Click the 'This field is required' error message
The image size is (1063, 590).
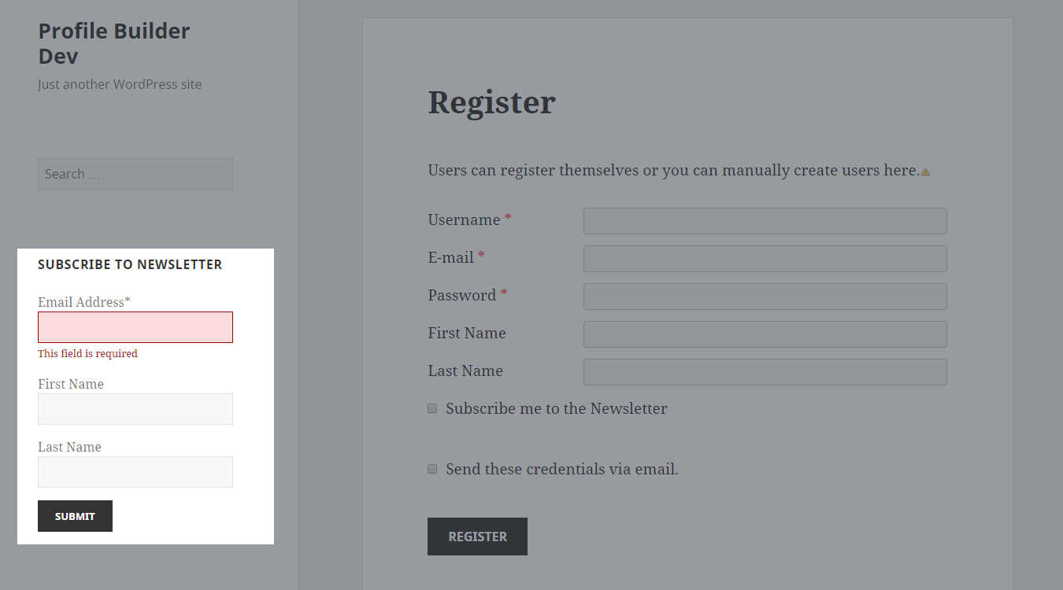(x=87, y=354)
